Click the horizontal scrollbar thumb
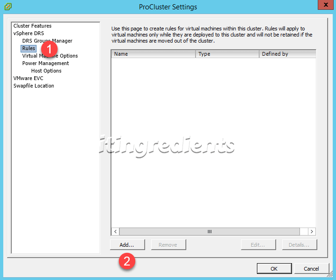Image resolution: width=336 pixels, height=280 pixels. 209,232
